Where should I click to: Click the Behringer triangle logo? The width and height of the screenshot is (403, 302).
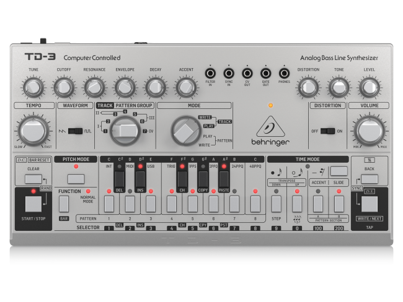tap(270, 126)
